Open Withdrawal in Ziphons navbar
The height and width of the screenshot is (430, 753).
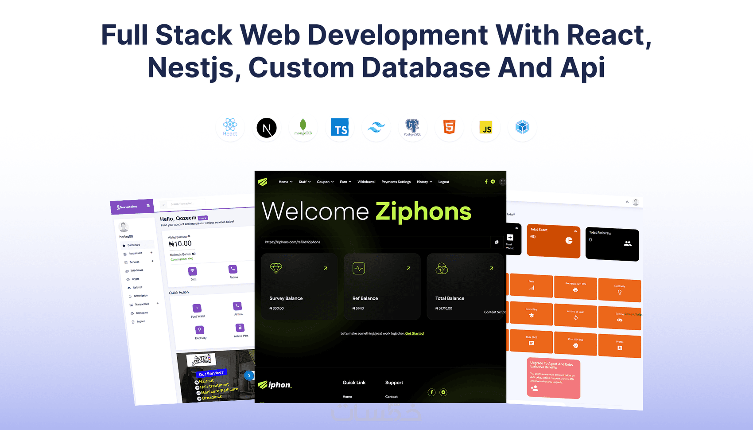click(x=366, y=182)
